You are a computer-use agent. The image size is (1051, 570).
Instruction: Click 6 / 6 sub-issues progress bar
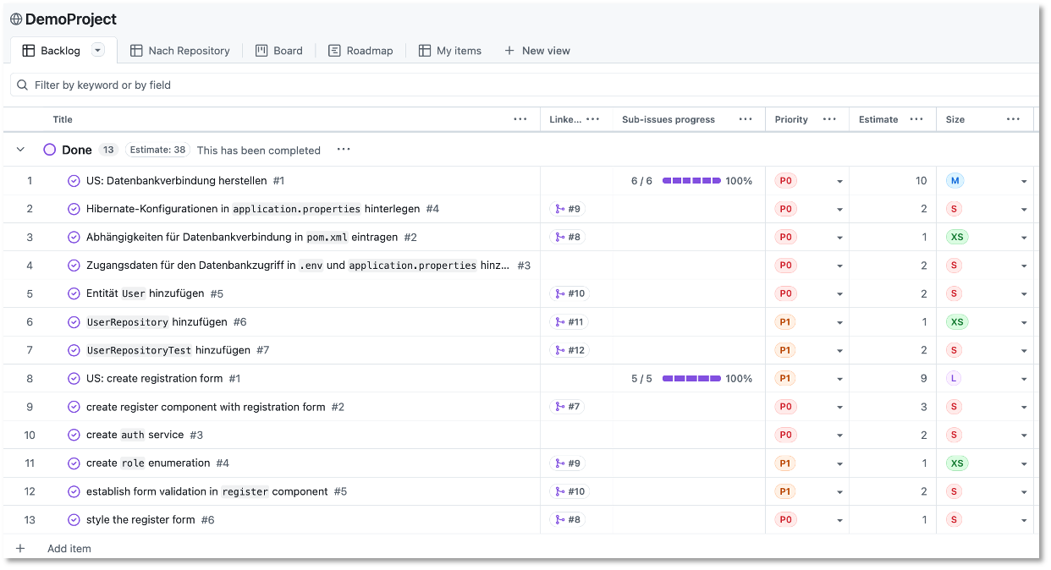[x=691, y=181]
